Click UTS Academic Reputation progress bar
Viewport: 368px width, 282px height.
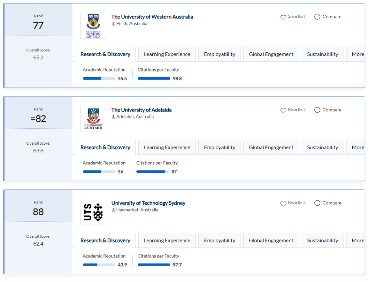pos(99,265)
